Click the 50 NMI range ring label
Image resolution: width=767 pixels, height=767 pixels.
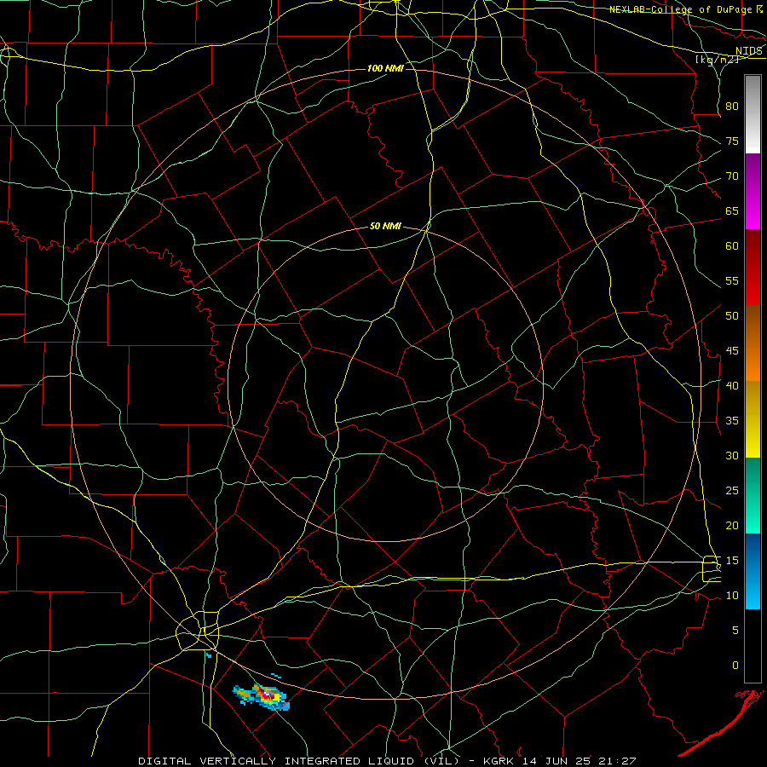click(x=385, y=226)
